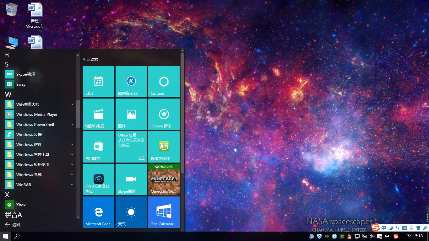
Task: Open the network tray icon
Action: click(357, 236)
